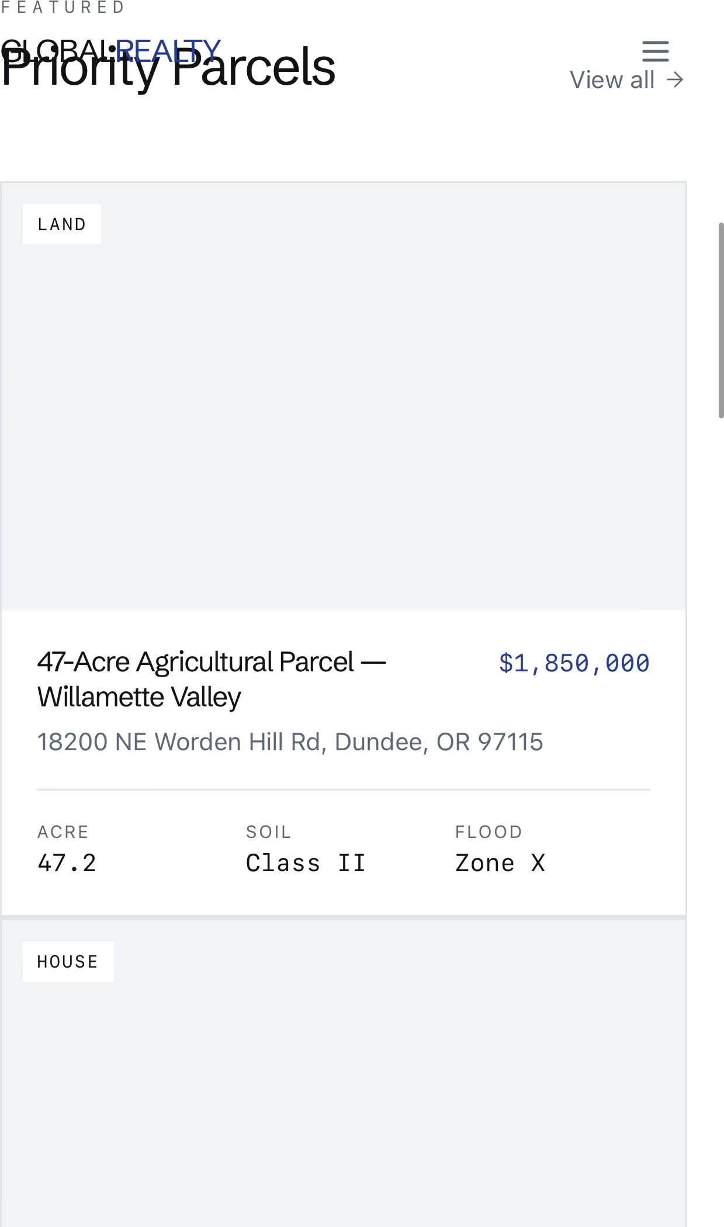This screenshot has width=724, height=1227.
Task: Click the HOUSE category badge
Action: click(x=68, y=961)
